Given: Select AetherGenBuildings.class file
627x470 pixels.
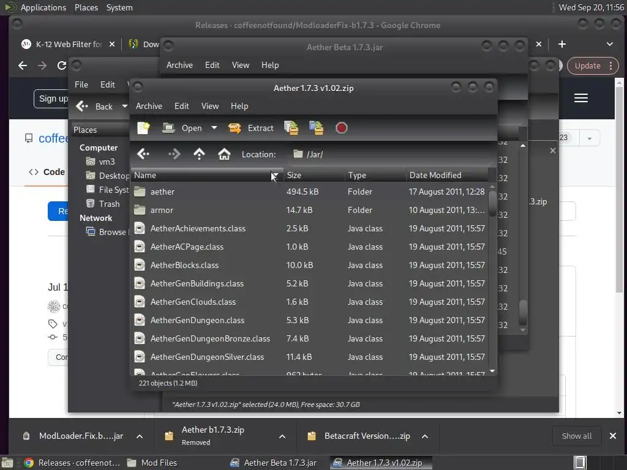Looking at the screenshot, I should 309,284.
